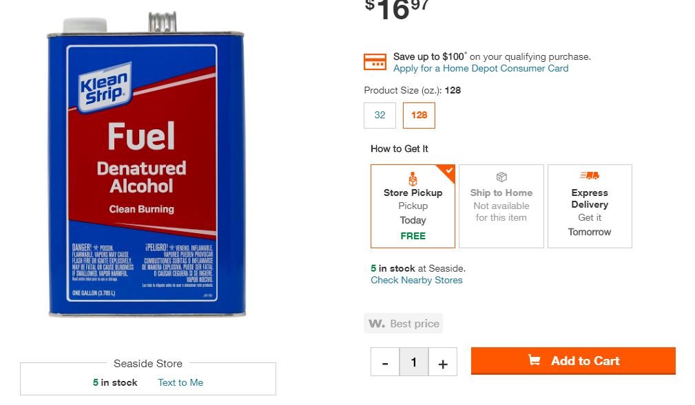Viewport: 695px width, 405px height.
Task: Increase quantity with the plus button
Action: tap(443, 362)
